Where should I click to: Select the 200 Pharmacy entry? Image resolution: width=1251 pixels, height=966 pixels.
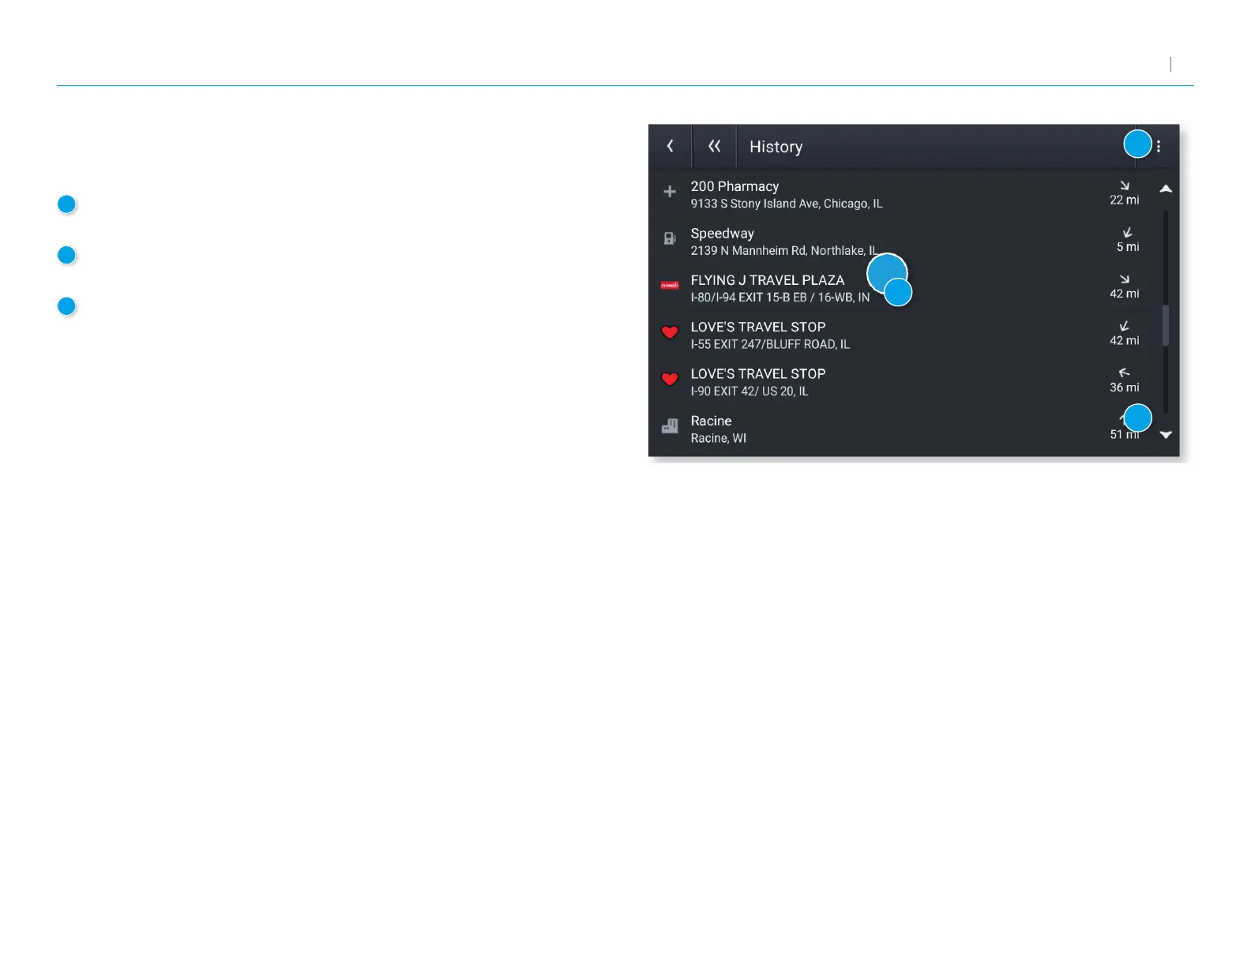click(900, 194)
